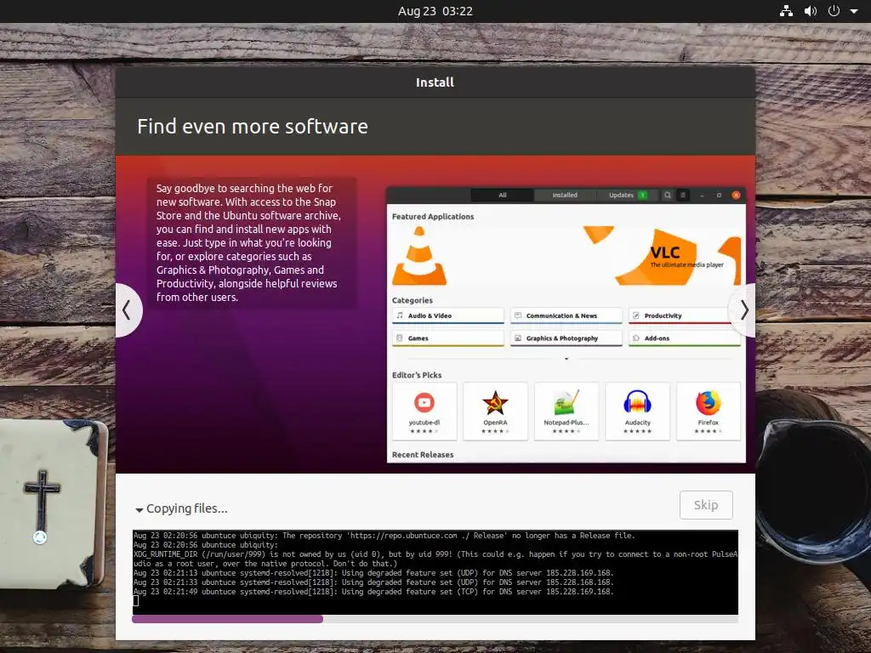The width and height of the screenshot is (871, 653).
Task: Click the installation progress bar
Action: pyautogui.click(x=435, y=619)
